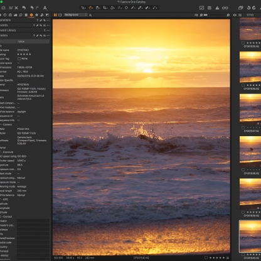The width and height of the screenshot is (261, 261).
Task: Collapse the GPS metadata section
Action: (x=4, y=200)
